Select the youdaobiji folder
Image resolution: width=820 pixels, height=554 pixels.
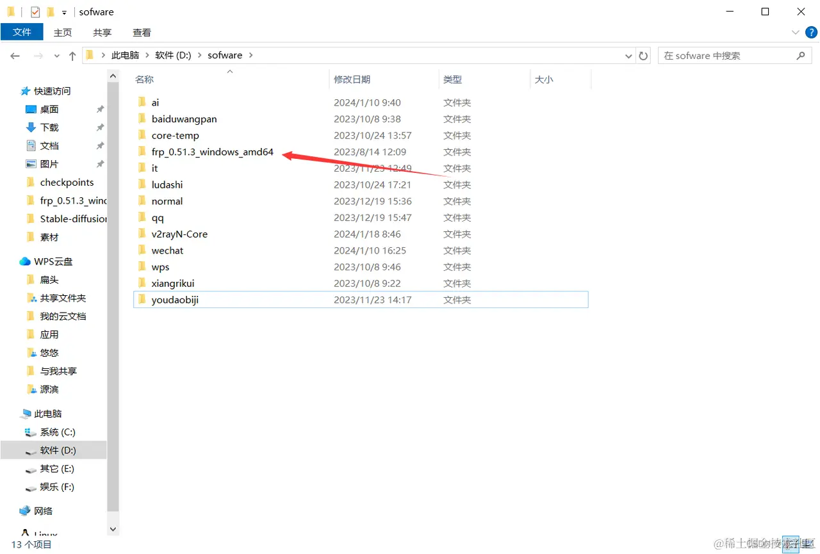pos(361,300)
